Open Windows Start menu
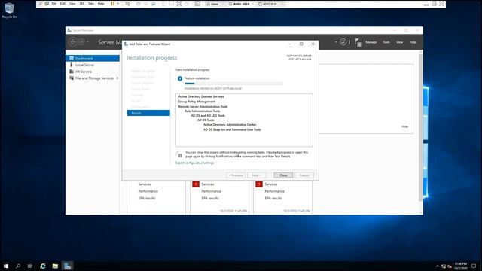The width and height of the screenshot is (482, 271). (6, 266)
